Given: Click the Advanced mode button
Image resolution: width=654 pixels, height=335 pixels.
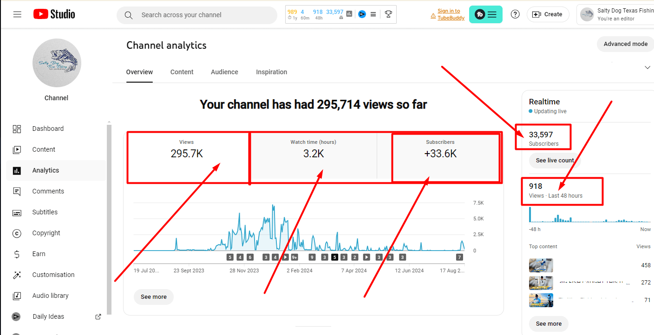Looking at the screenshot, I should click(625, 44).
